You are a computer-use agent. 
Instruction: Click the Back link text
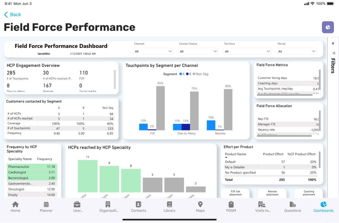tap(16, 14)
